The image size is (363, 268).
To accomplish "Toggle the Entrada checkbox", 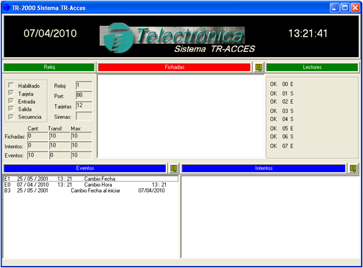I will click(11, 101).
